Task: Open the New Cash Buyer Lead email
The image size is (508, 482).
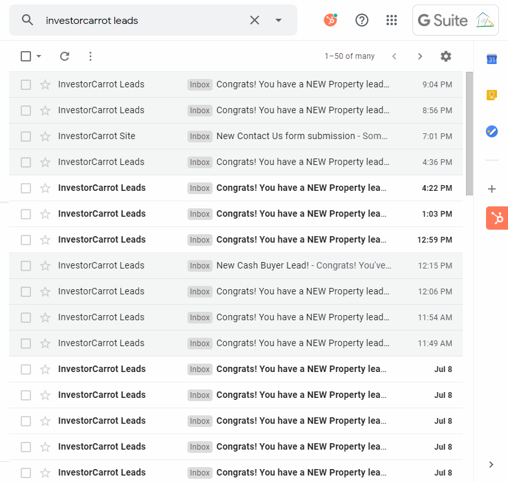Action: coord(236,266)
